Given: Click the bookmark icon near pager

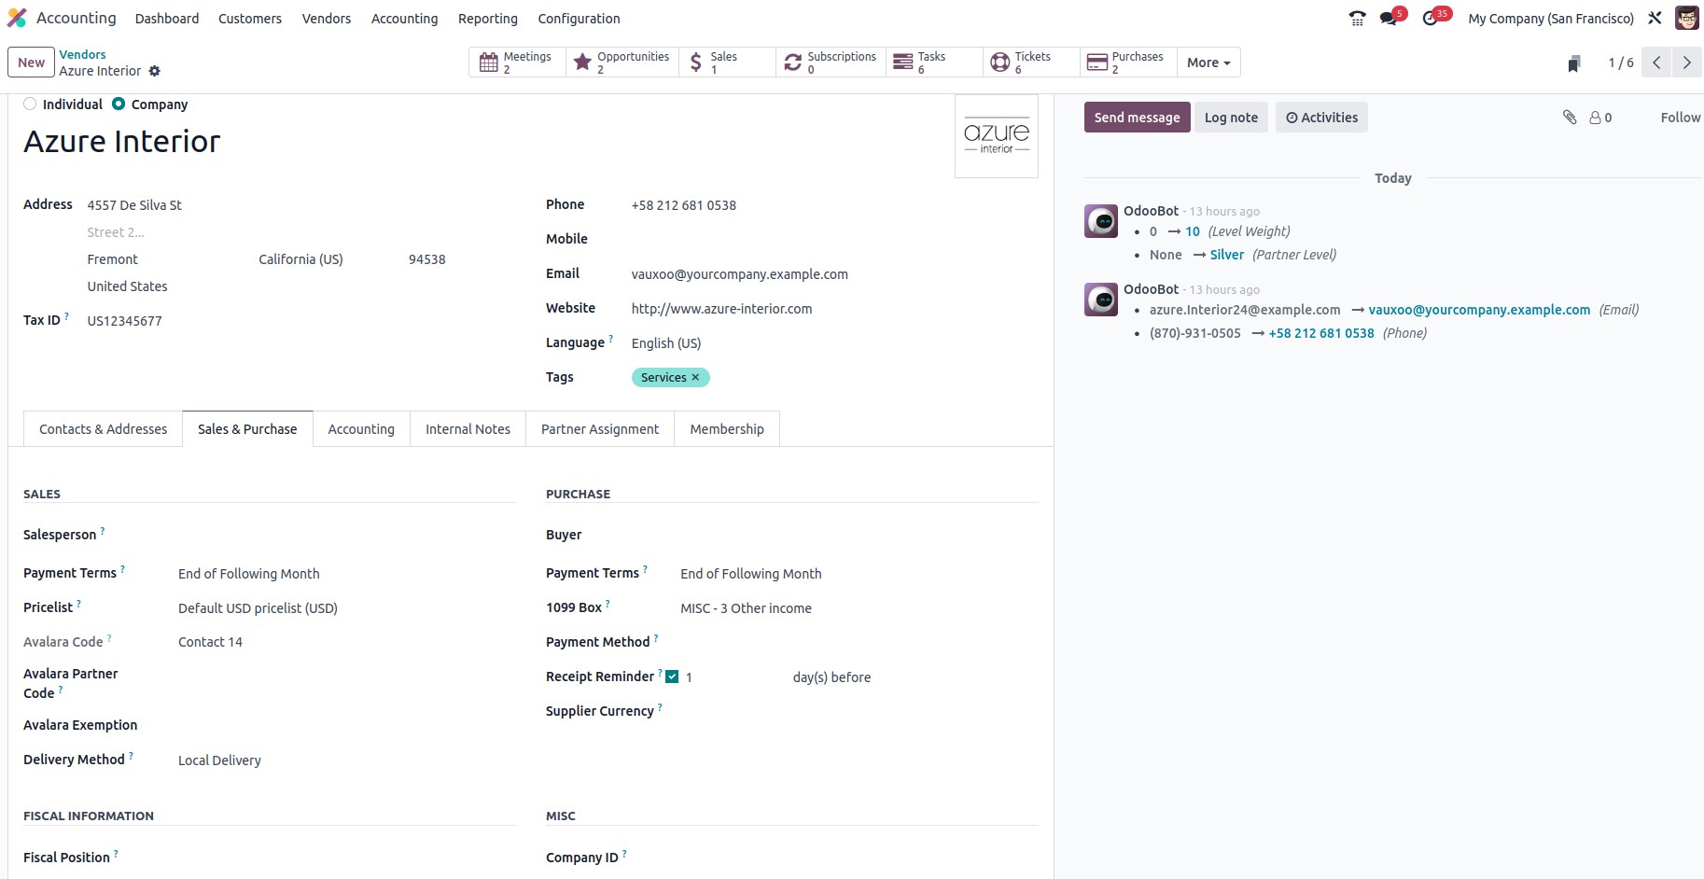Looking at the screenshot, I should coord(1574,63).
